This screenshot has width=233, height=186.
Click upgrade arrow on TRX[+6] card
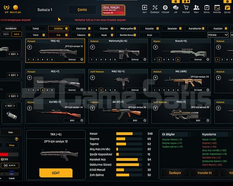click(x=29, y=47)
